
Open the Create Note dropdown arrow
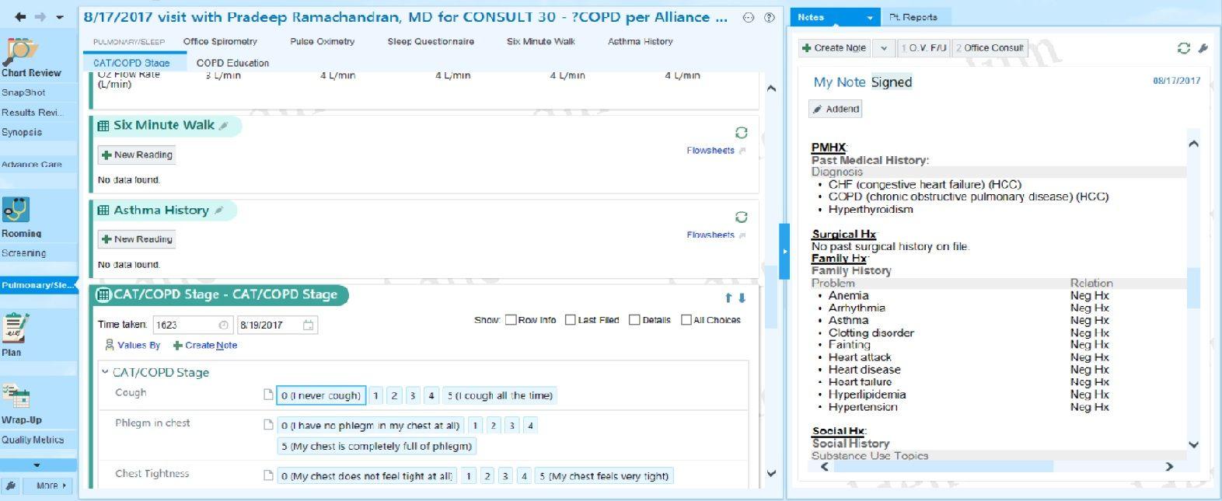[x=883, y=48]
